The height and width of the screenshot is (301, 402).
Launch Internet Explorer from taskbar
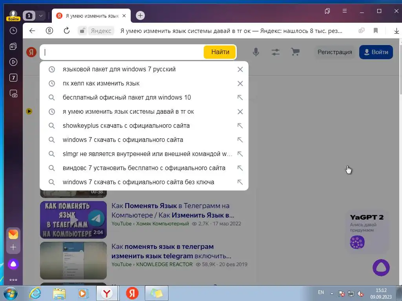coord(35,293)
